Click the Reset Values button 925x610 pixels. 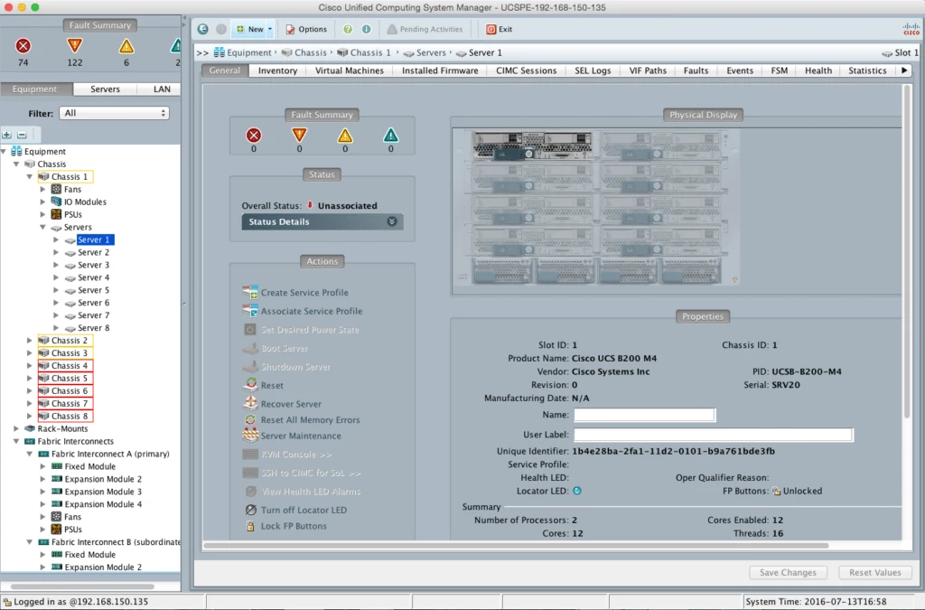(x=874, y=572)
